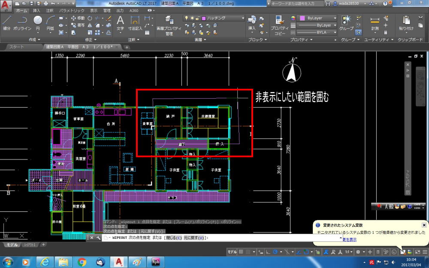Image resolution: width=429 pixels, height=268 pixels.
Task: Open the link in the system variable notification
Action: click(349, 240)
